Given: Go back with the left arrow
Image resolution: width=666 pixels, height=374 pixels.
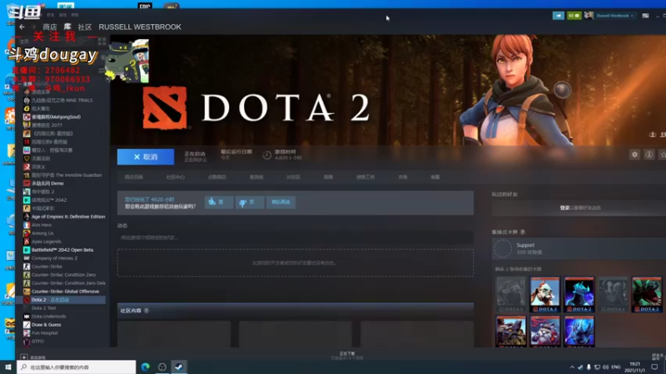Looking at the screenshot, I should 22,27.
